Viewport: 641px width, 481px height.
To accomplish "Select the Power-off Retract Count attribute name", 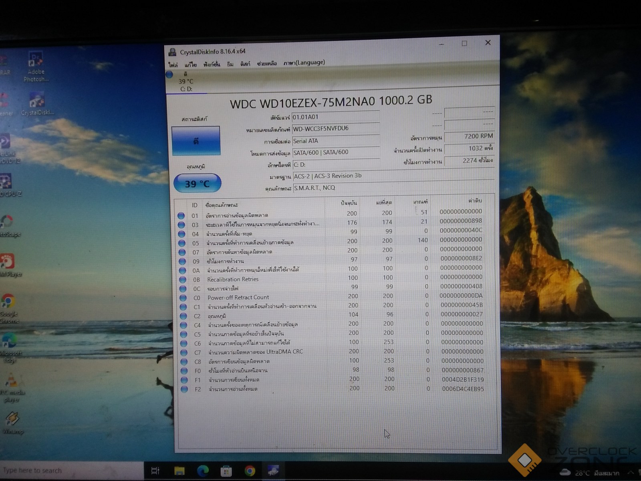I will click(x=238, y=297).
